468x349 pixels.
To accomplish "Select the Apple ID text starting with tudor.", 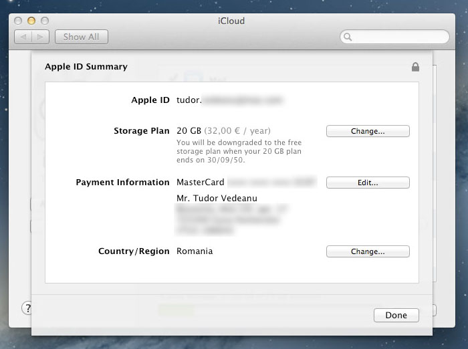I will point(229,100).
